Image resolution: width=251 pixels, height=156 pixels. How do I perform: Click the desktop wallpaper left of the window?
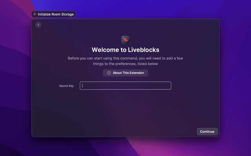click(16, 78)
